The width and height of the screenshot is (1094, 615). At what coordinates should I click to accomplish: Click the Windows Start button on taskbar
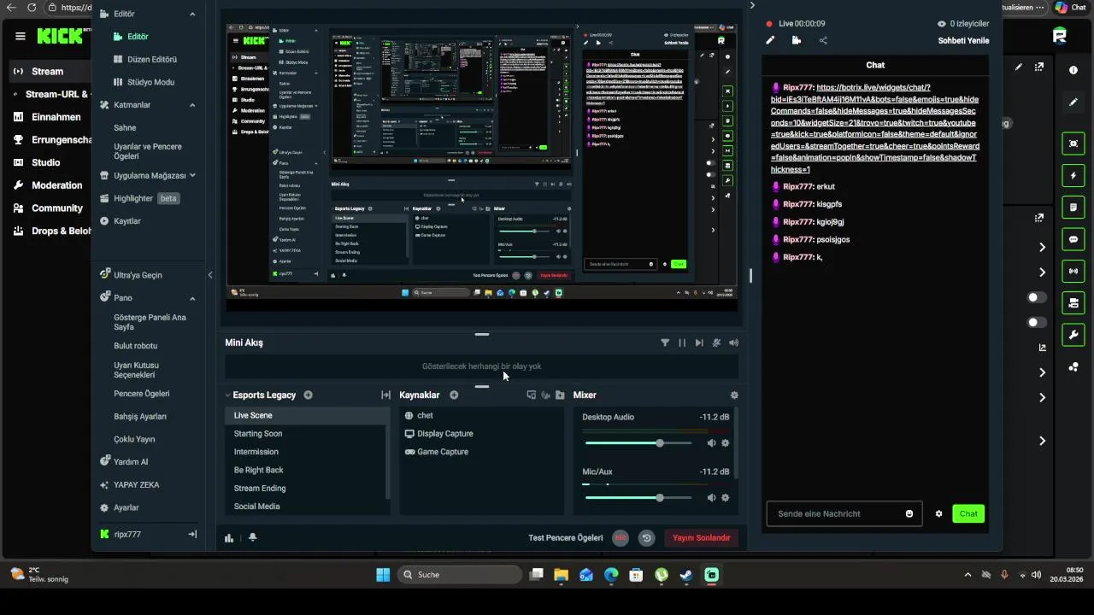(x=383, y=575)
